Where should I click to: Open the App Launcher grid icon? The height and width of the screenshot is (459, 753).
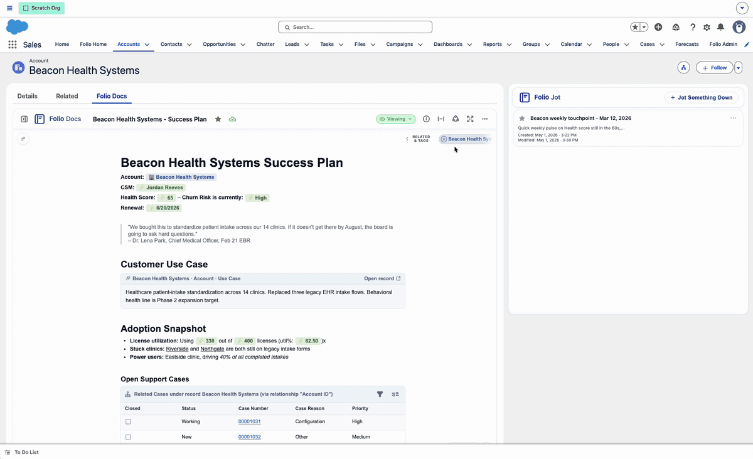(13, 45)
